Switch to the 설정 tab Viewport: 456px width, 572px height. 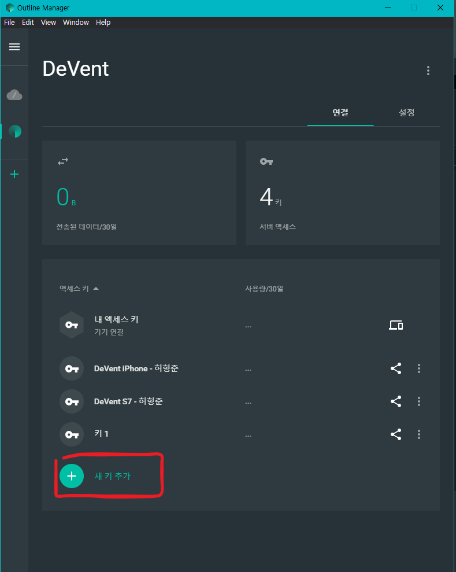pos(406,112)
